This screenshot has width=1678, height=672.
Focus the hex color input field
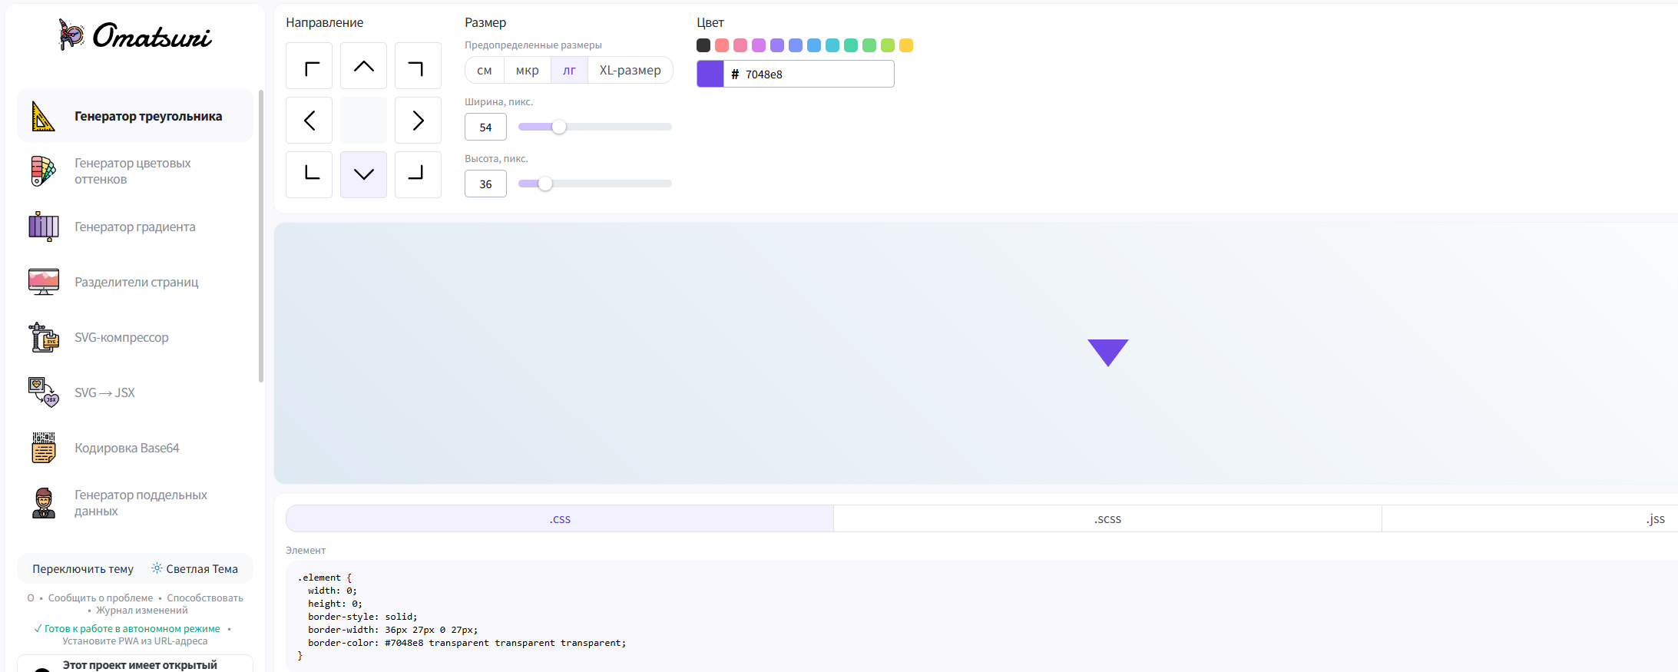(809, 74)
